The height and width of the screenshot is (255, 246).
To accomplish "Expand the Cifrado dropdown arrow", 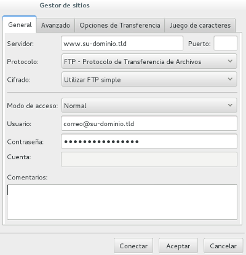I will pyautogui.click(x=230, y=79).
